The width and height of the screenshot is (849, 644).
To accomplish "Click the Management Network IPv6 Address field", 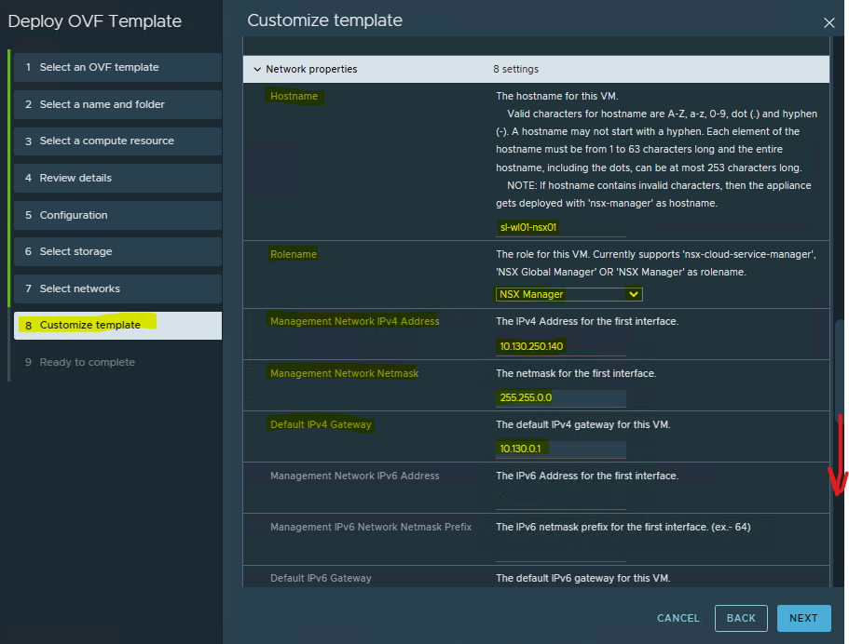I will click(560, 500).
